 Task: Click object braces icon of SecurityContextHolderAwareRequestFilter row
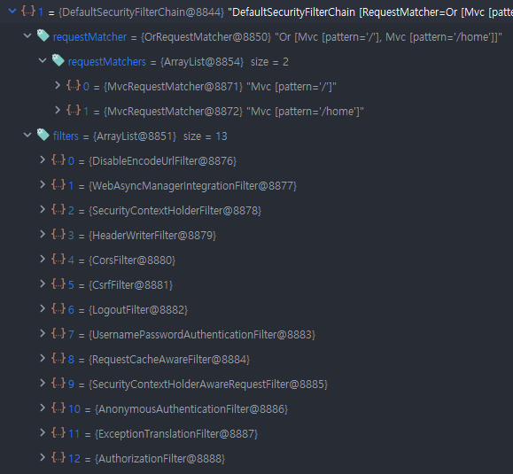[58, 383]
